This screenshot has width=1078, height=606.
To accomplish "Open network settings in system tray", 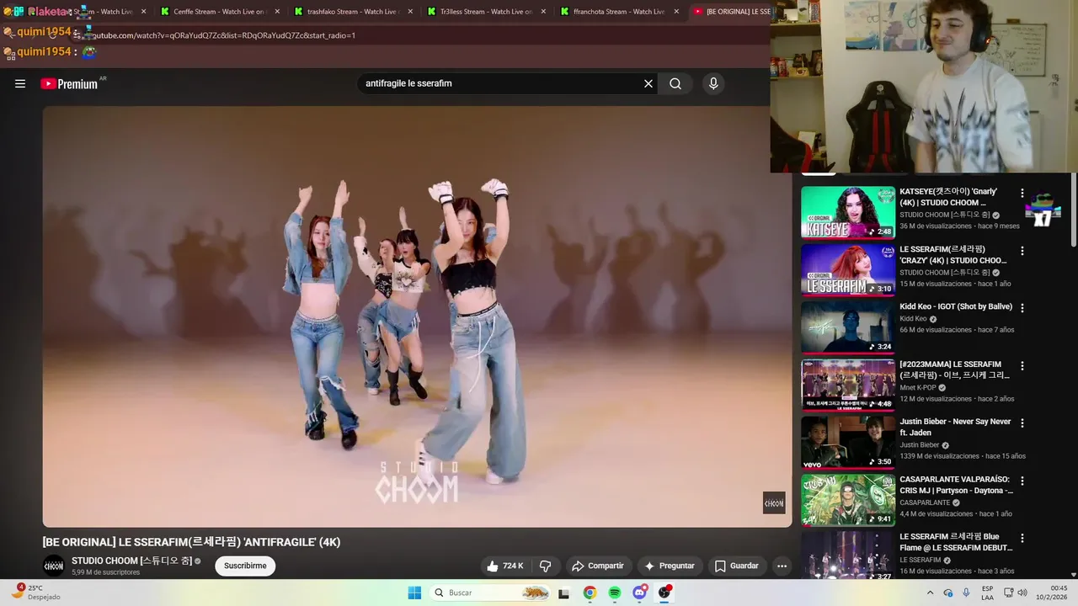I will [x=1008, y=593].
